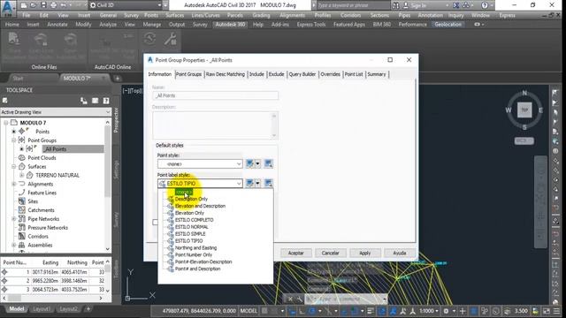Click the Workspace selector showing Civil 3D
566x318 pixels.
(x=126, y=5)
